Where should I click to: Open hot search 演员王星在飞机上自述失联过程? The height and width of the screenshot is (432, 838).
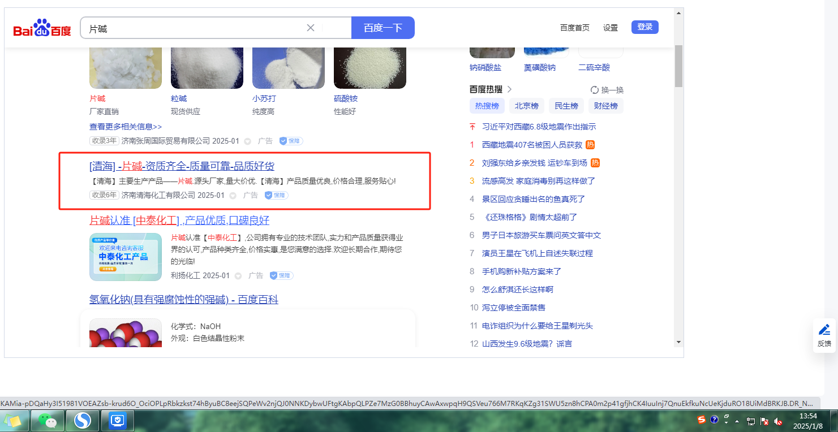pyautogui.click(x=538, y=253)
